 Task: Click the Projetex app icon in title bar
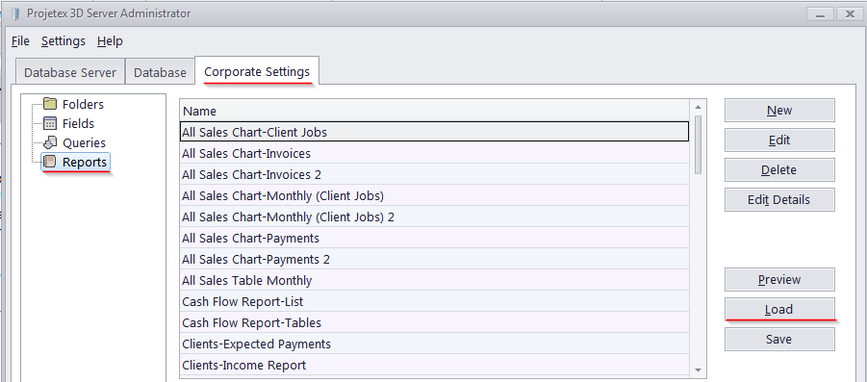point(14,13)
